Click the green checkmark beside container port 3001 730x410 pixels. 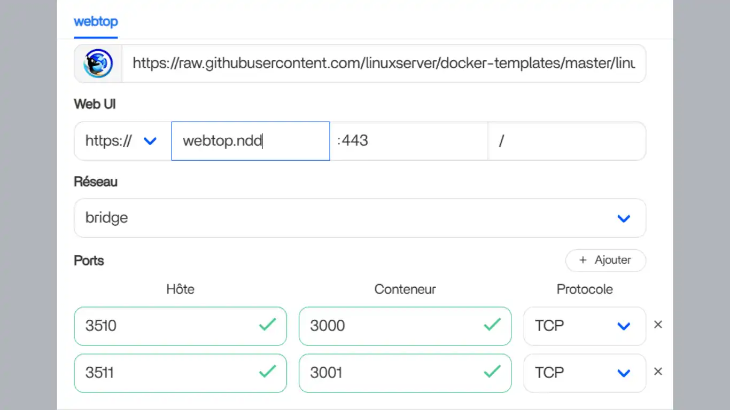[x=492, y=373]
